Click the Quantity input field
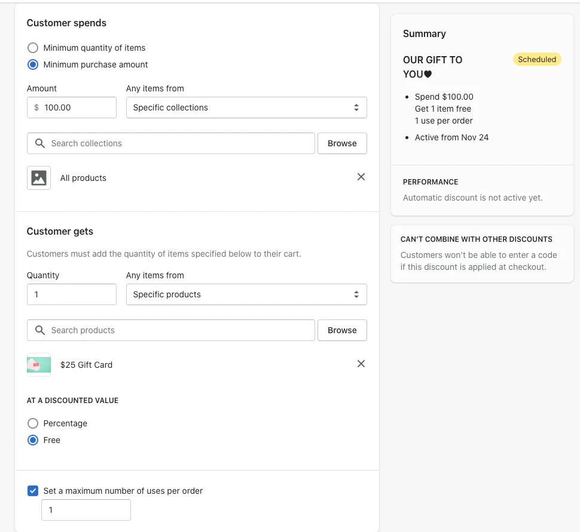 (72, 294)
